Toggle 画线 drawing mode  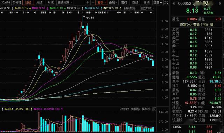[x=135, y=2]
